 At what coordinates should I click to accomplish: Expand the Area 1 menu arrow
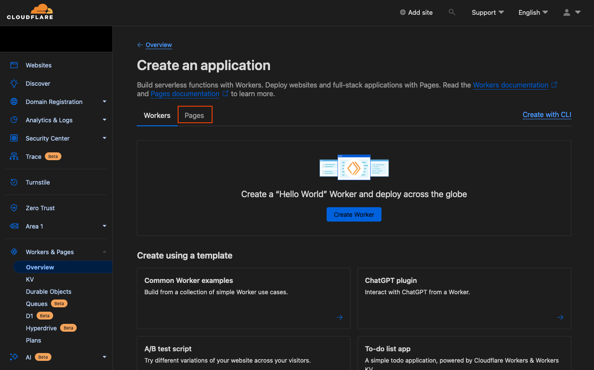click(105, 226)
